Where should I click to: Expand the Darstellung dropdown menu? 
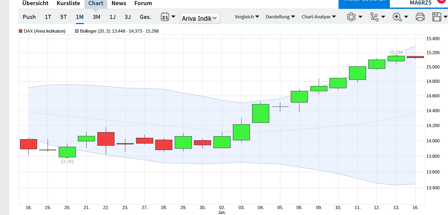280,17
